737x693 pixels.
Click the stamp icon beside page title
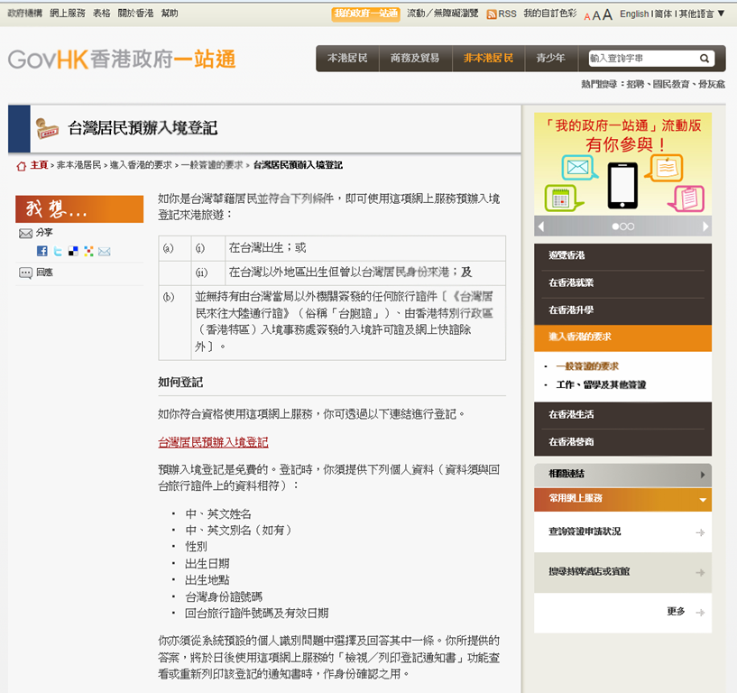(x=47, y=128)
